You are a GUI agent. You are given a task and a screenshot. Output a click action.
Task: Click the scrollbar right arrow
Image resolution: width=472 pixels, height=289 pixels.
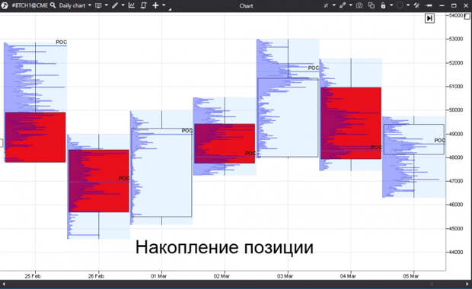(467, 284)
